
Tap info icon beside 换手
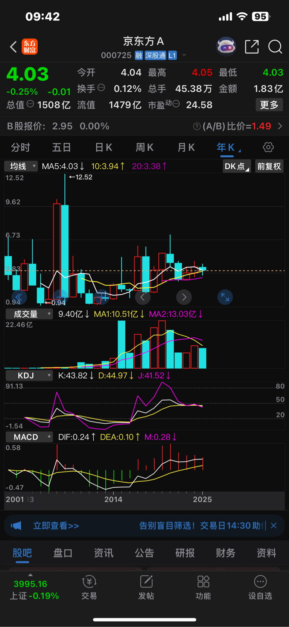coord(101,88)
